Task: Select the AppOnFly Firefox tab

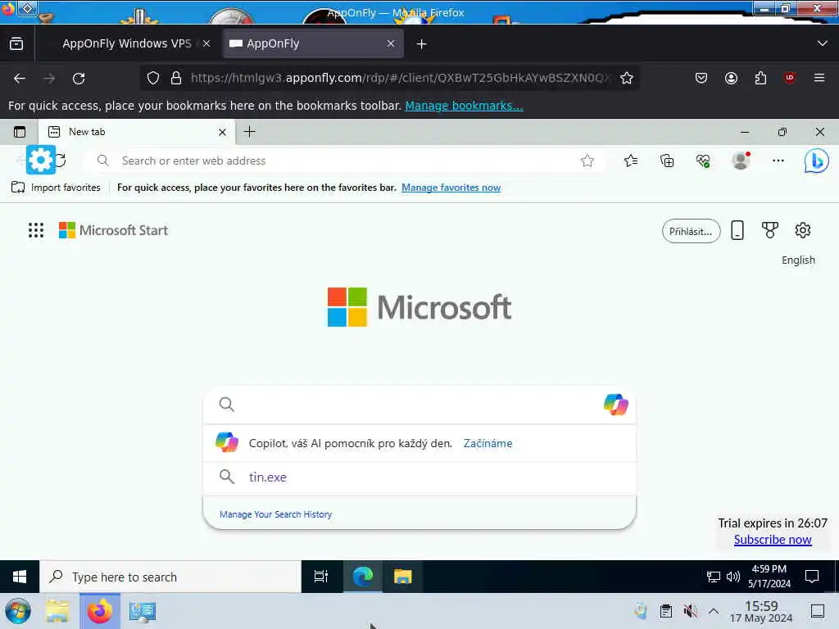Action: [x=312, y=44]
